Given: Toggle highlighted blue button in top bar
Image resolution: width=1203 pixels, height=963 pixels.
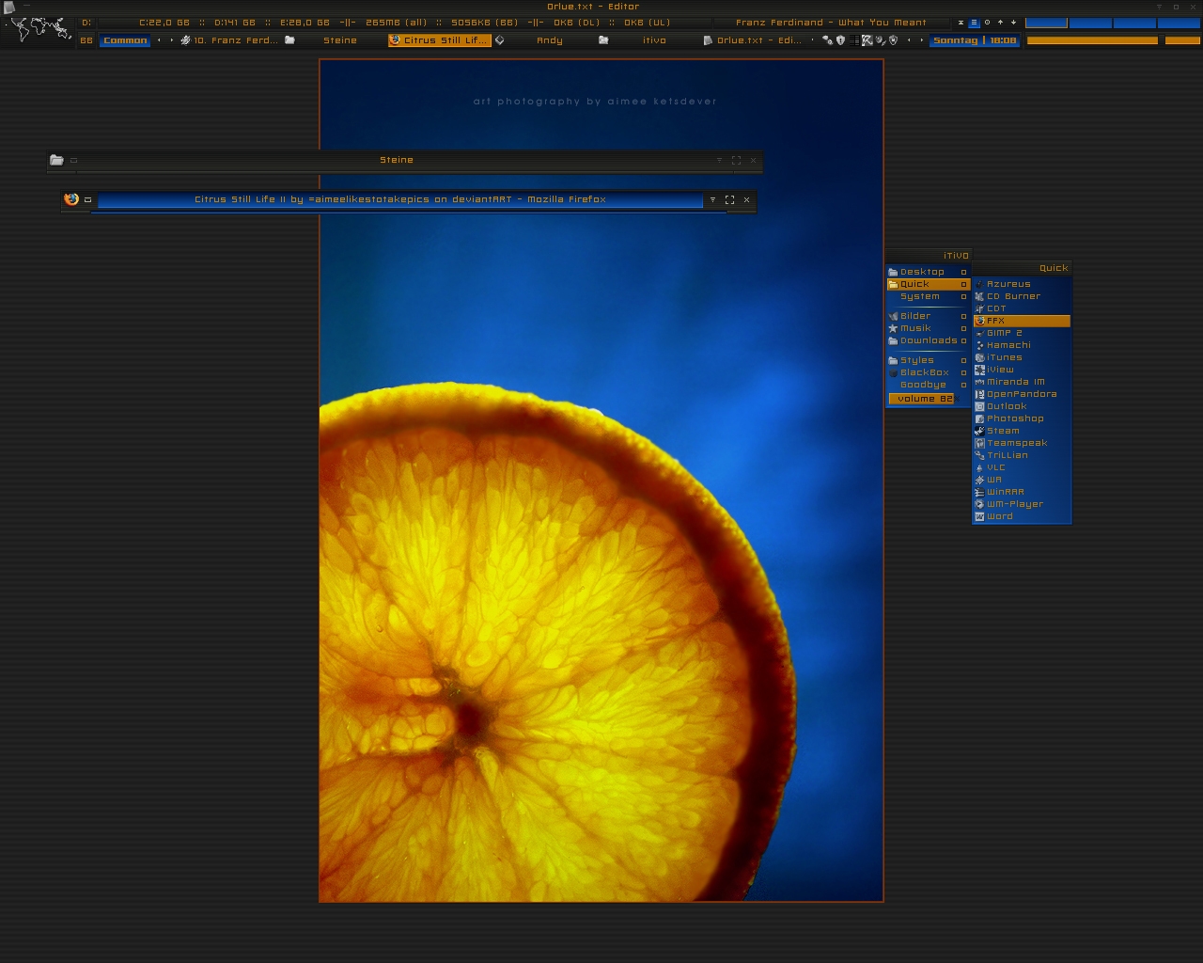Looking at the screenshot, I should [974, 23].
